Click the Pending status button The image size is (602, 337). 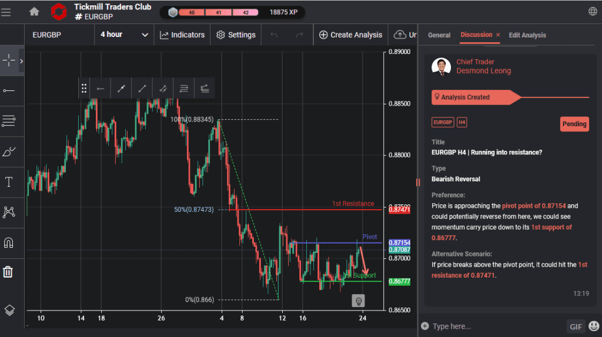[x=574, y=124]
